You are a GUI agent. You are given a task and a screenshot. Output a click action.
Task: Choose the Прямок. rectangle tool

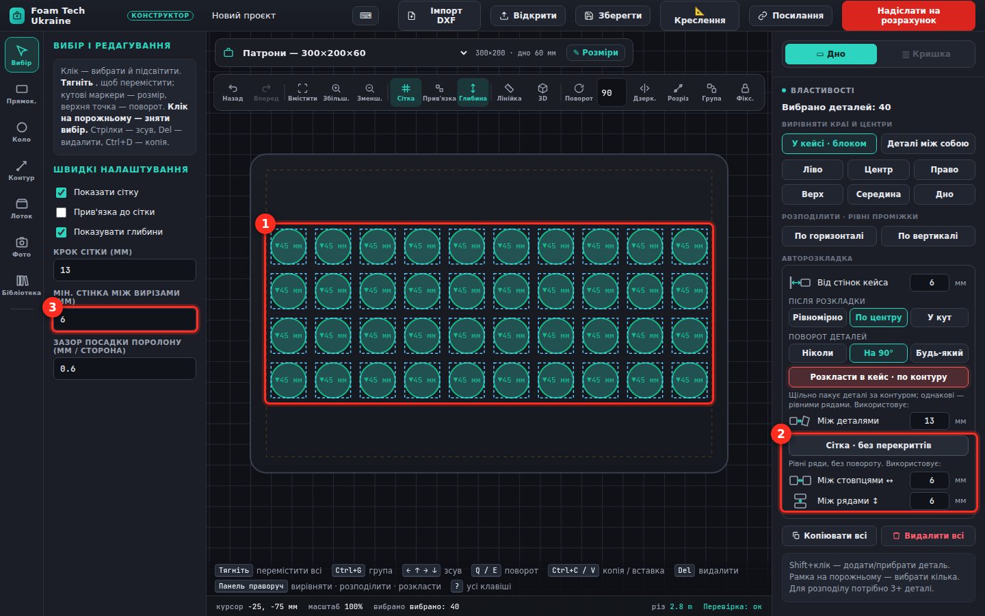tap(21, 94)
